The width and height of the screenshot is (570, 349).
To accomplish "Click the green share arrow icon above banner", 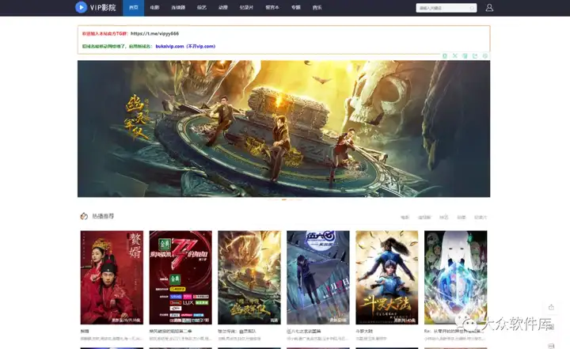I will (475, 55).
